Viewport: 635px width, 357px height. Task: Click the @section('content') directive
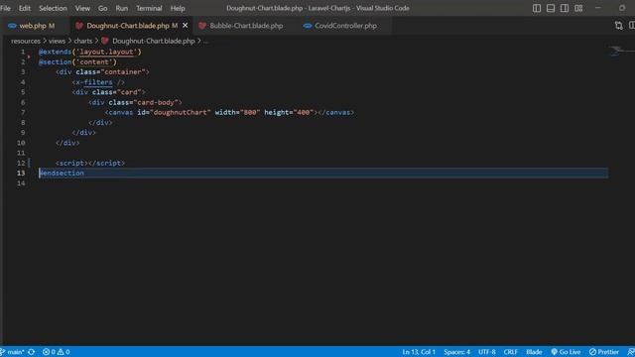click(x=77, y=61)
